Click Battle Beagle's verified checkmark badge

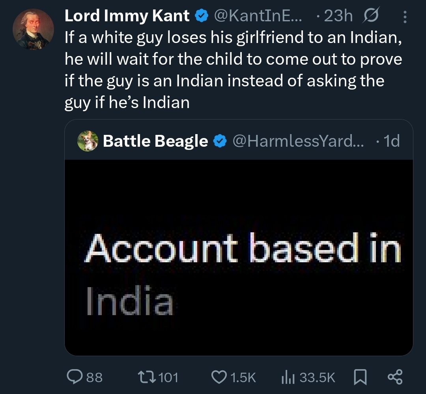pyautogui.click(x=220, y=141)
